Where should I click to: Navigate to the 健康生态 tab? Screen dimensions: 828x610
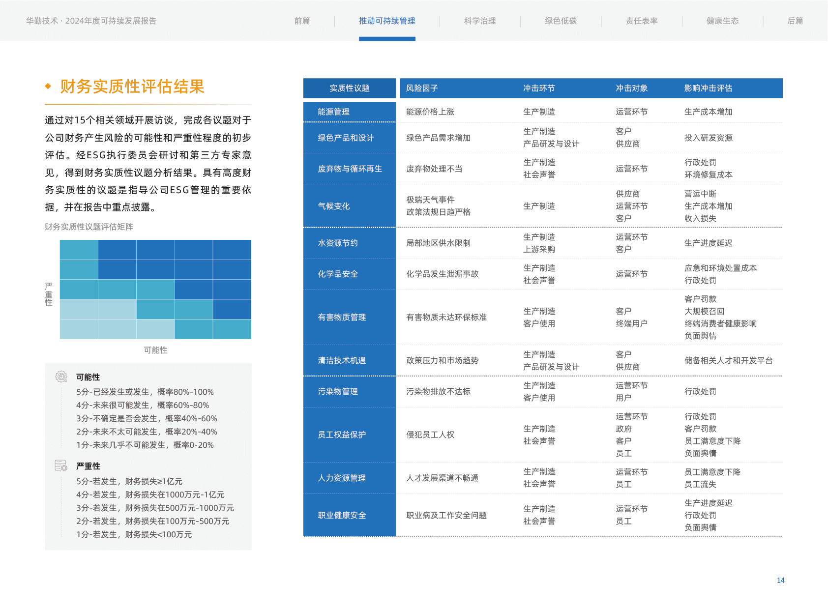[722, 21]
